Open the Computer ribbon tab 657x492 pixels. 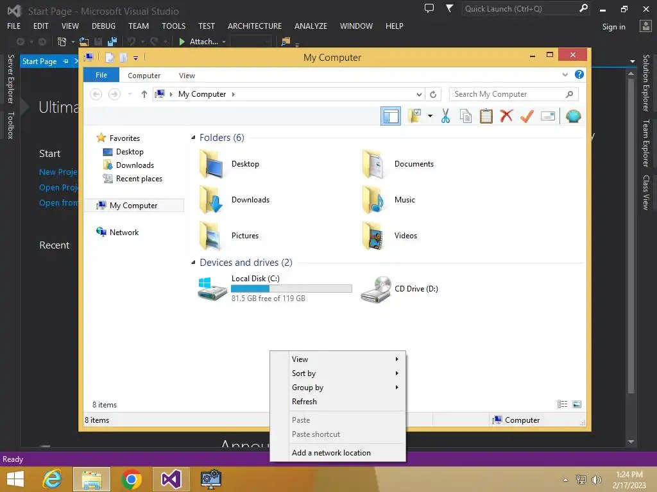tap(144, 76)
